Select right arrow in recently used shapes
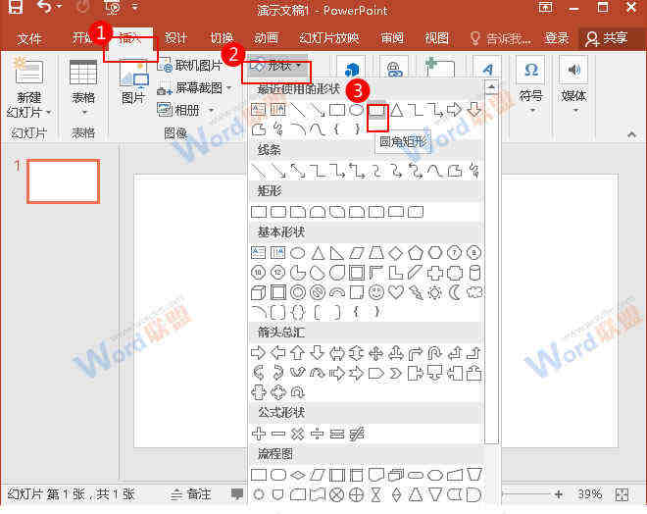 [x=454, y=110]
